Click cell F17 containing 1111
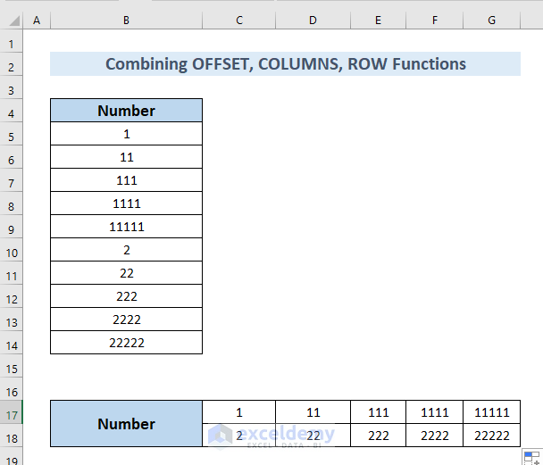 [x=435, y=412]
